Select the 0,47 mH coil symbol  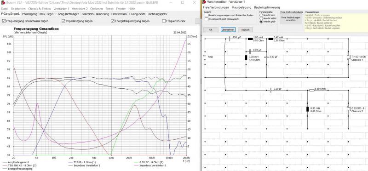click(271, 39)
